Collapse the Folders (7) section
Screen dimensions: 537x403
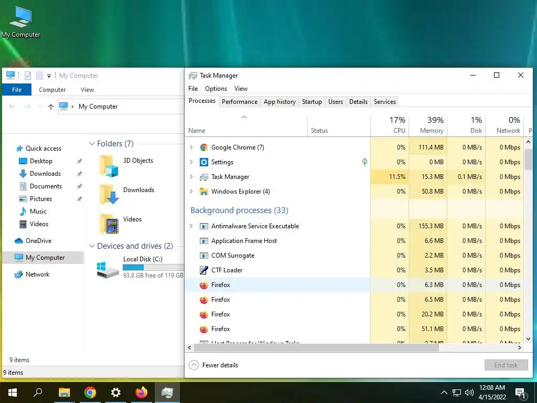pyautogui.click(x=91, y=144)
